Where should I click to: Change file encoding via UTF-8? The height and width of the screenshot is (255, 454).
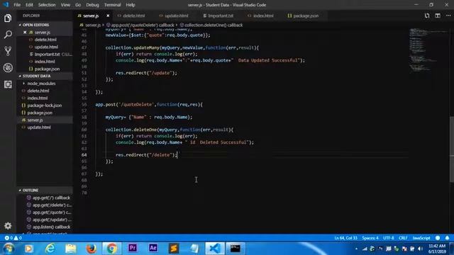[389, 238]
